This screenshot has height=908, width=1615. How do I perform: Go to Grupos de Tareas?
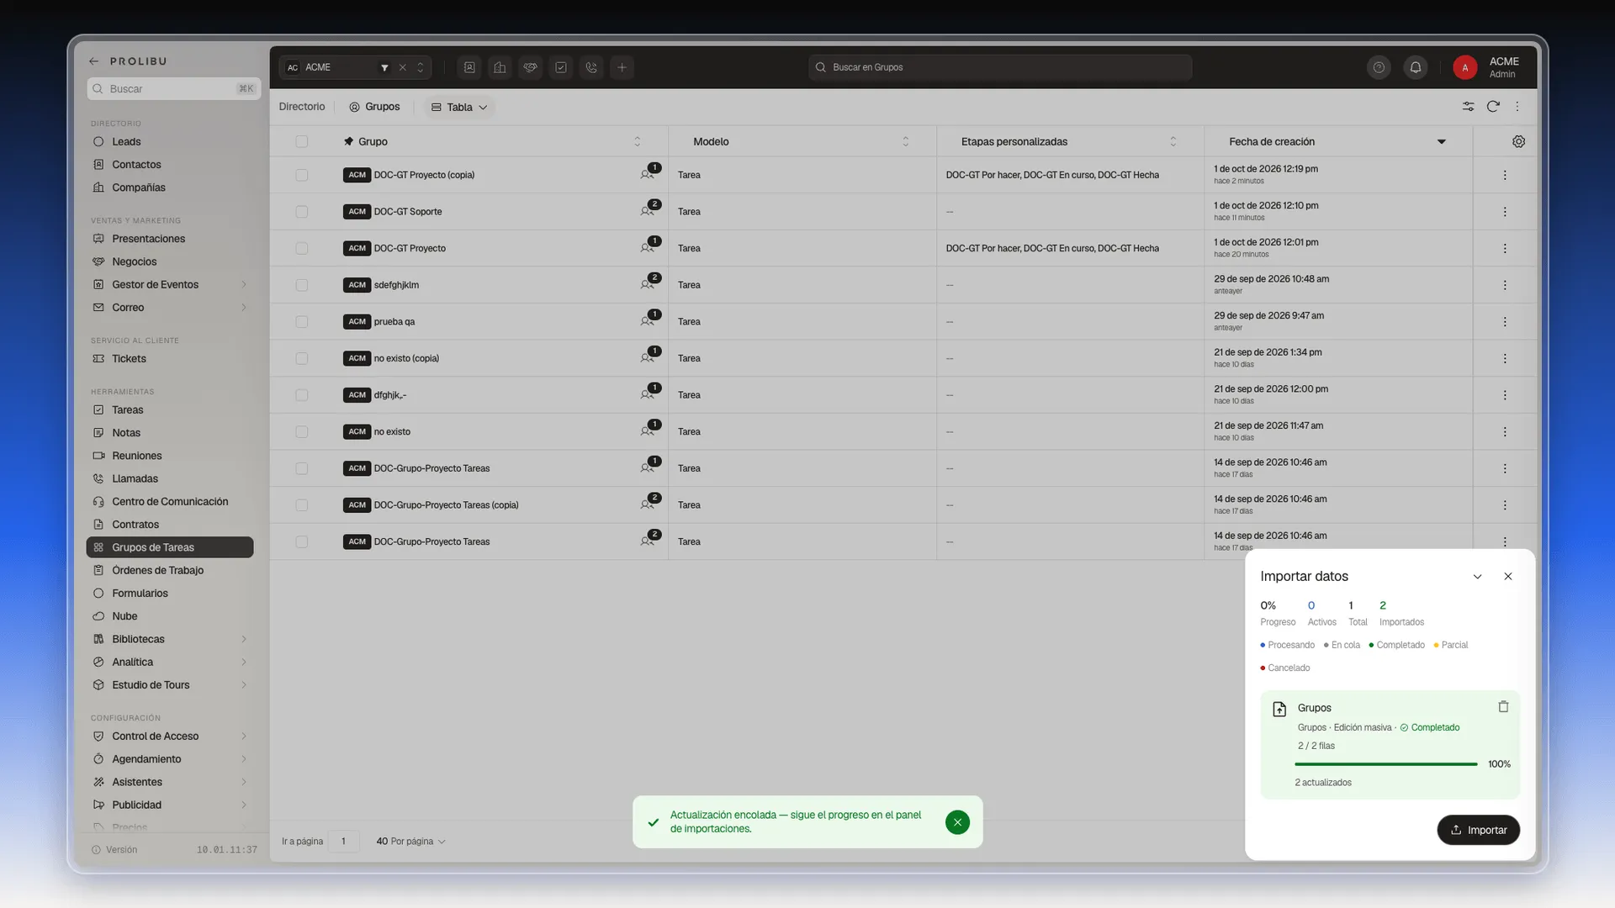point(170,547)
